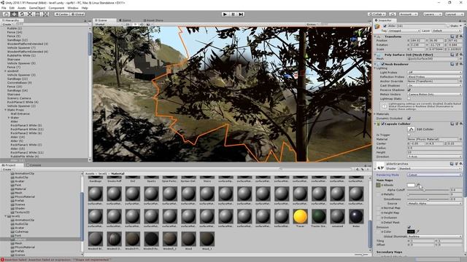Click the Smoothness slider handle
This screenshot has height=262, width=467.
(x=428, y=199)
